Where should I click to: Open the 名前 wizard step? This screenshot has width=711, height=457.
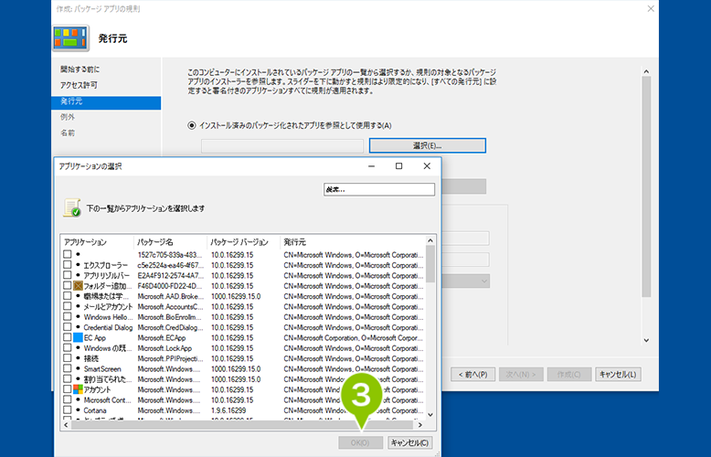[67, 133]
